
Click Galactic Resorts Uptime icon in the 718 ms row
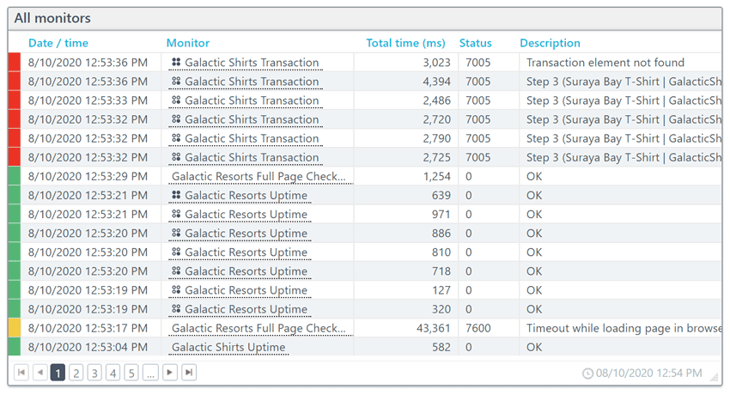[176, 270]
